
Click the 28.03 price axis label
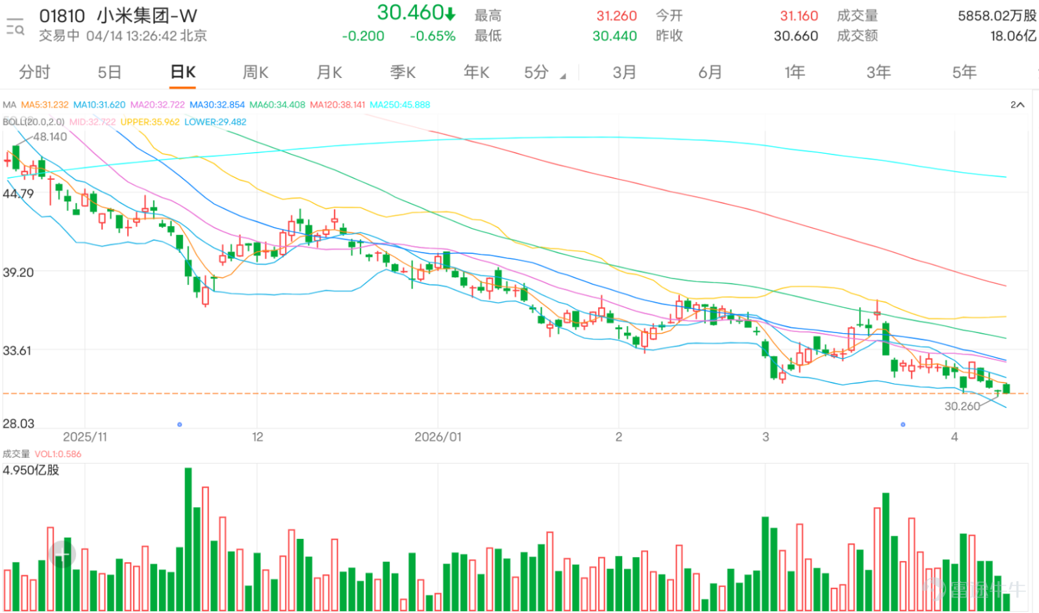pyautogui.click(x=18, y=423)
